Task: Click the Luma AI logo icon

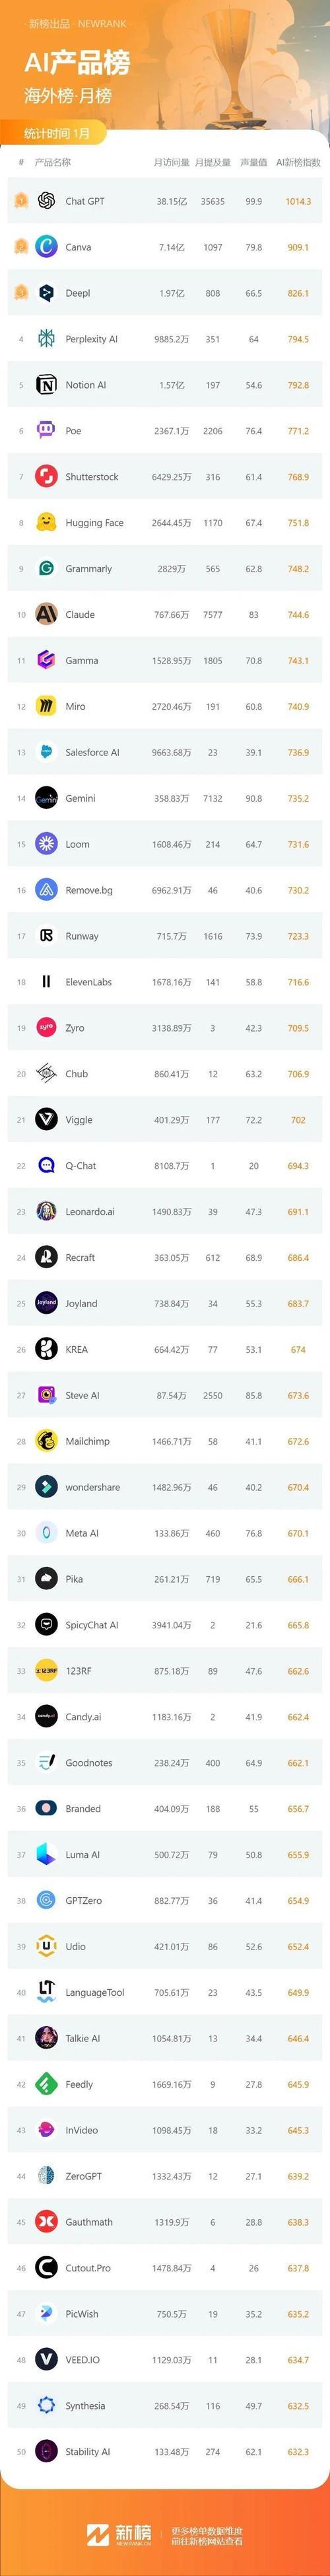Action: (x=46, y=1854)
